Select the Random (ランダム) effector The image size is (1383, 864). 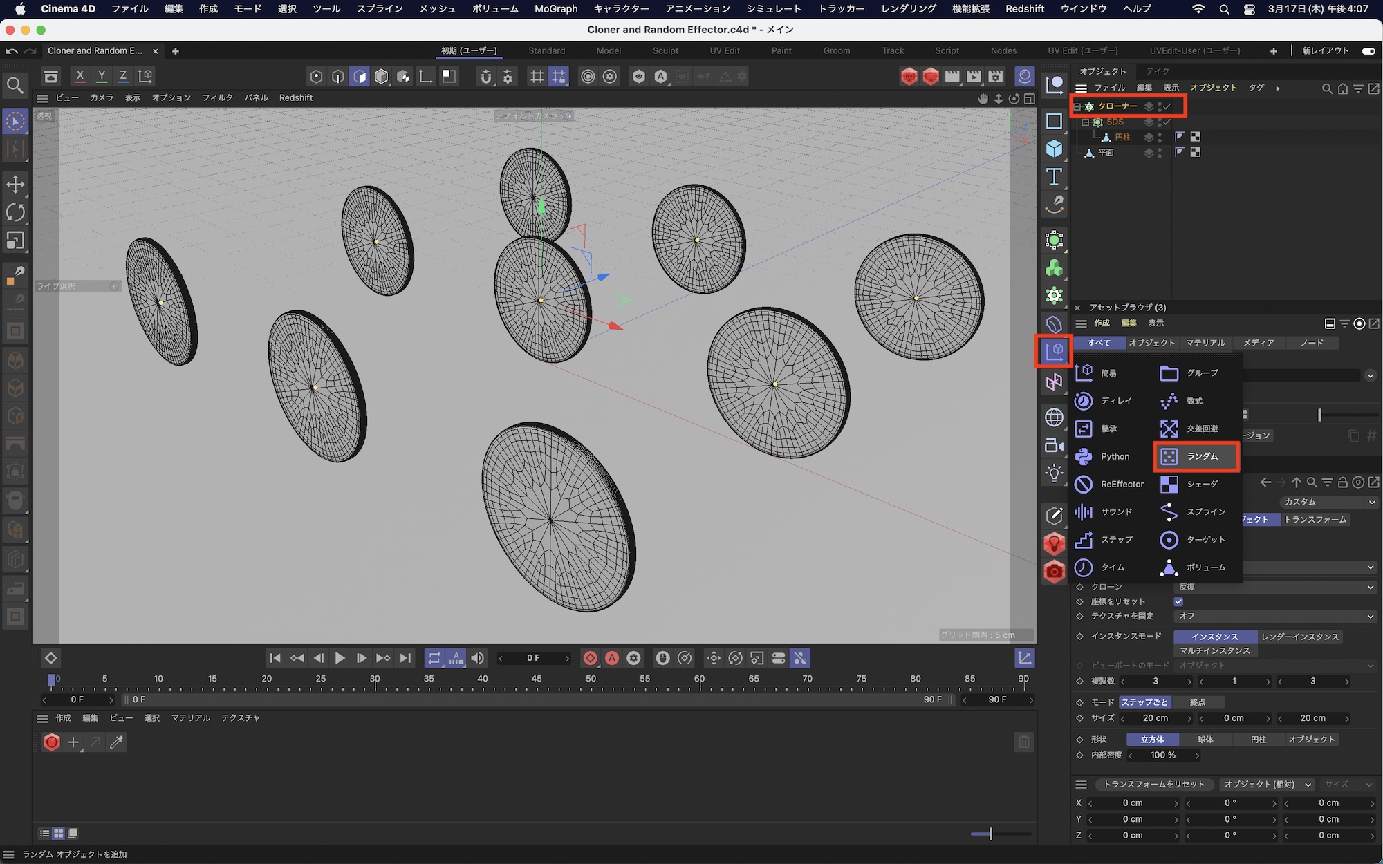point(1196,456)
